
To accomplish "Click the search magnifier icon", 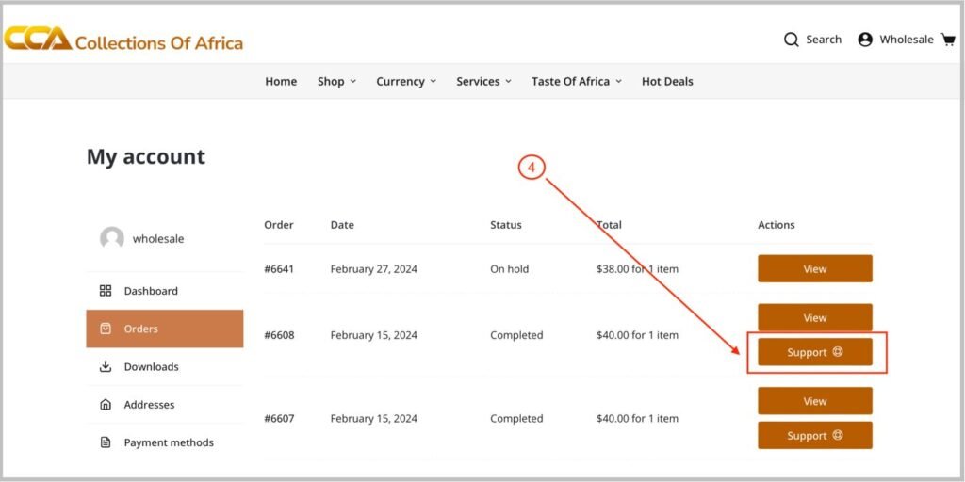I will (x=792, y=40).
